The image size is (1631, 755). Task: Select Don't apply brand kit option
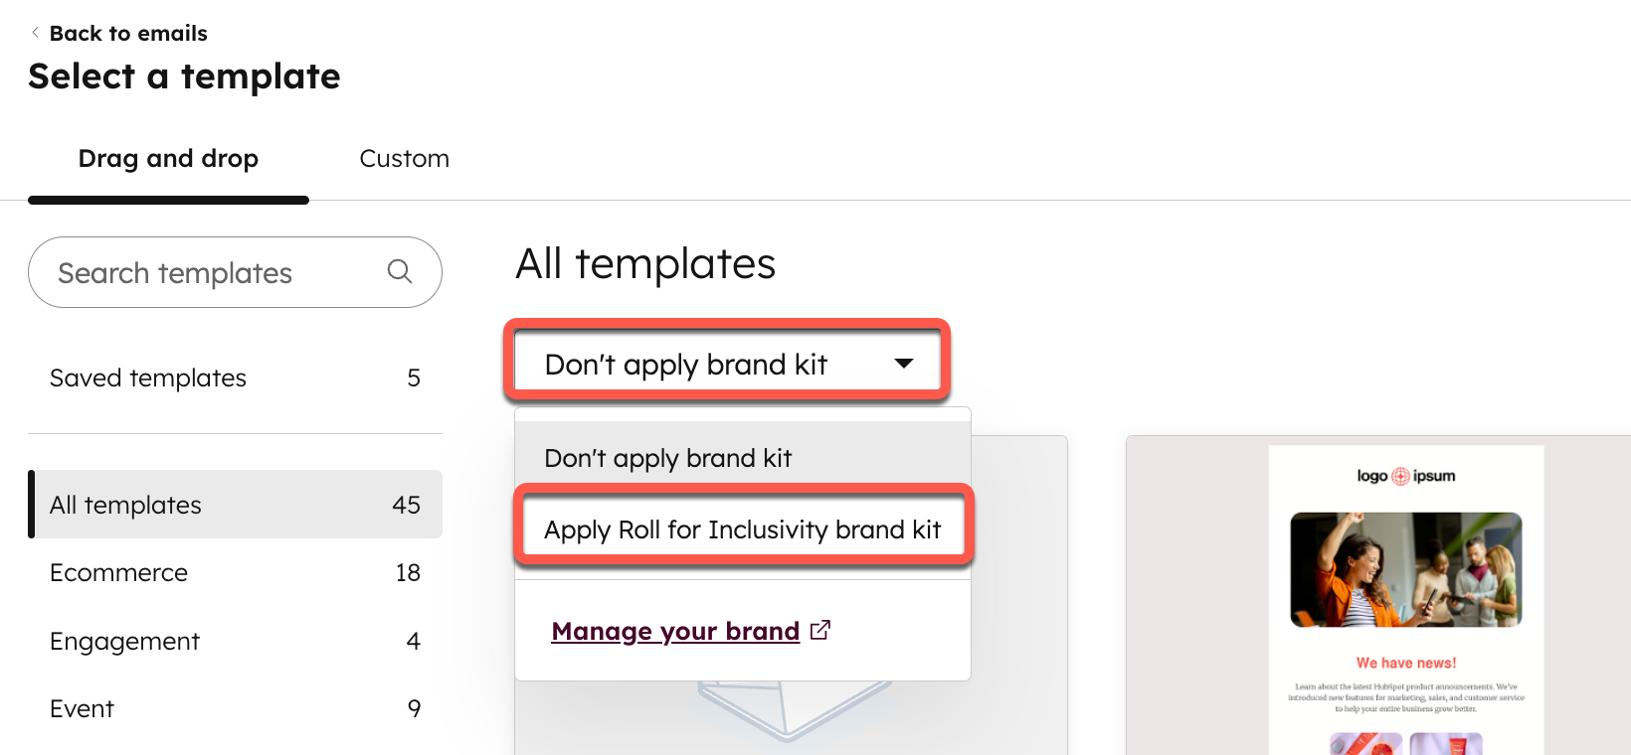coord(668,458)
